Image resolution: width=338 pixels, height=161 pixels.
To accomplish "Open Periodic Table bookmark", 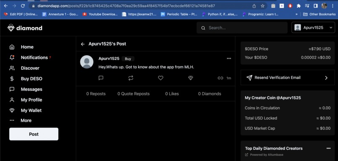I will click(179, 14).
